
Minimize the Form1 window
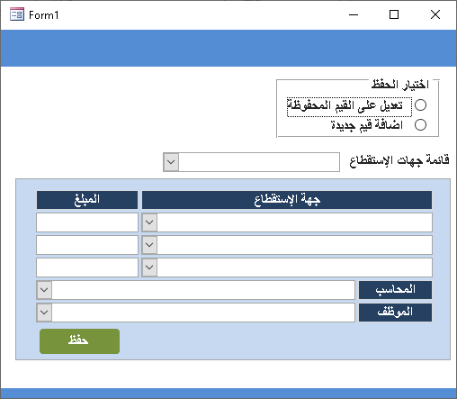(354, 14)
